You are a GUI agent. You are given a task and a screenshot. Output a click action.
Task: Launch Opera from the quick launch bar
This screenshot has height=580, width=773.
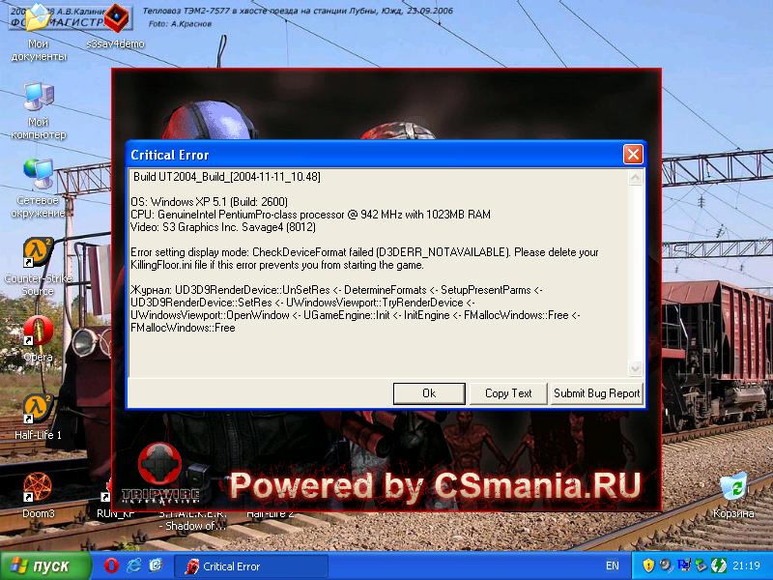coord(111,565)
